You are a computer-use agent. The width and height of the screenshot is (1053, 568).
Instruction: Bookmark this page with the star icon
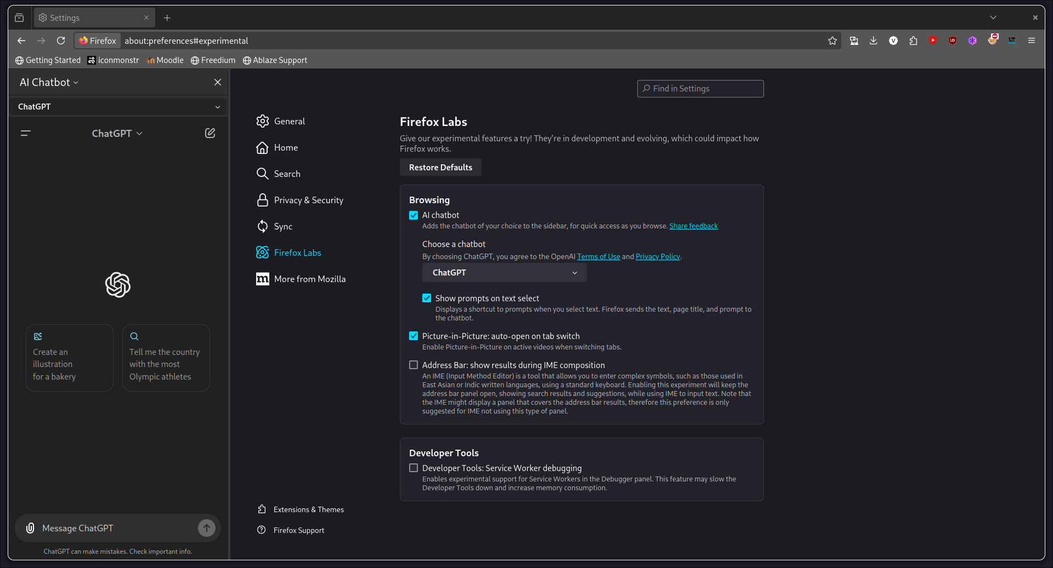832,41
